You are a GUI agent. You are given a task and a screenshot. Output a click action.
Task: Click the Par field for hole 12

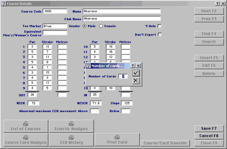[x=95, y=57]
